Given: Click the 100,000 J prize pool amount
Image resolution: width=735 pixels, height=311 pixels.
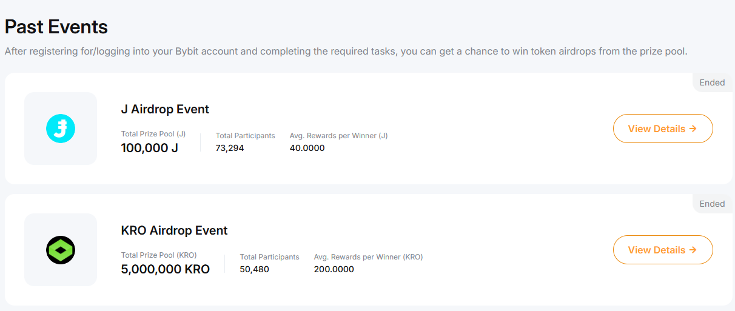Looking at the screenshot, I should [x=150, y=148].
